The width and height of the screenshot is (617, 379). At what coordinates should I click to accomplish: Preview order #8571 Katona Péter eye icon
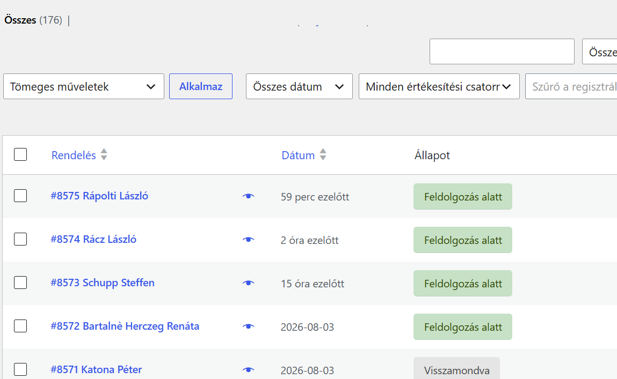(248, 369)
